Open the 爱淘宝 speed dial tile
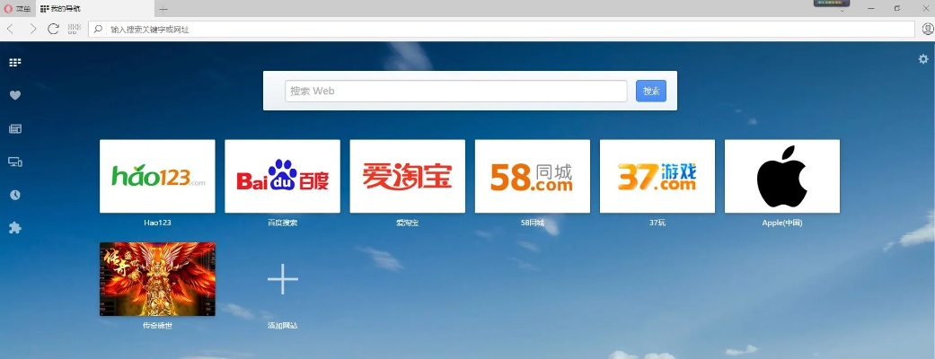 (x=407, y=176)
